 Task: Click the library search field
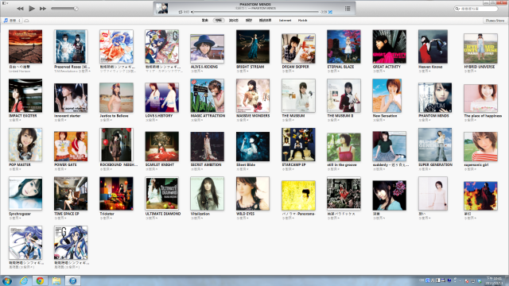(476, 9)
